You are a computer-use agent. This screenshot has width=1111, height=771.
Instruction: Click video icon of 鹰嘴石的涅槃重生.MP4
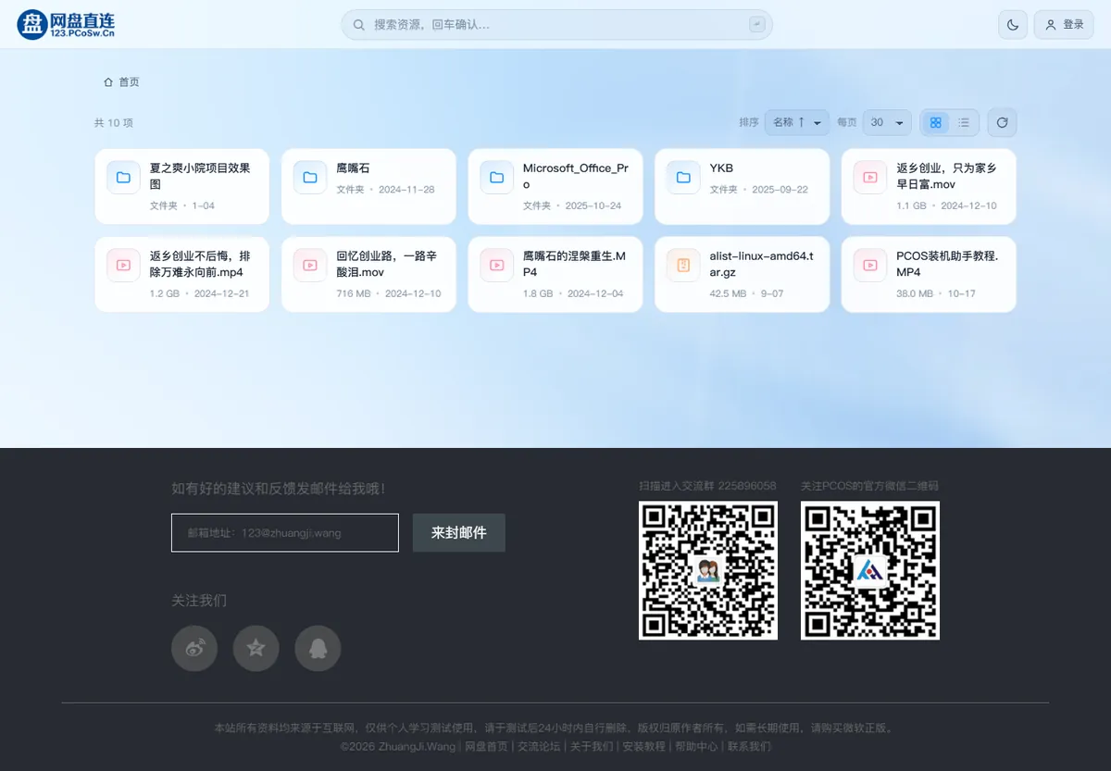496,265
